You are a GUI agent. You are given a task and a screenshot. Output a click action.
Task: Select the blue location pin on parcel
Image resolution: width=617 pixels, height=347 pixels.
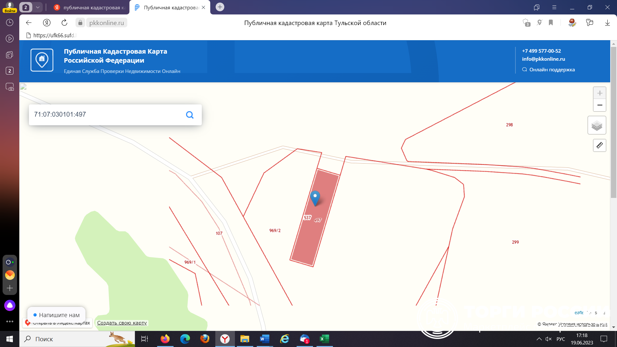click(x=315, y=198)
